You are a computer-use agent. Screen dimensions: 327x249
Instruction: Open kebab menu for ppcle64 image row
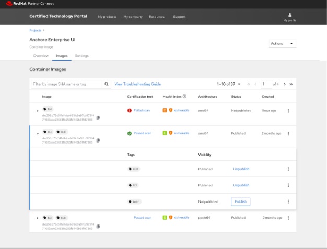click(x=288, y=218)
